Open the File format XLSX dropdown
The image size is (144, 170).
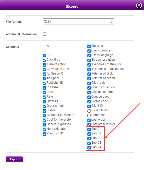point(78,22)
